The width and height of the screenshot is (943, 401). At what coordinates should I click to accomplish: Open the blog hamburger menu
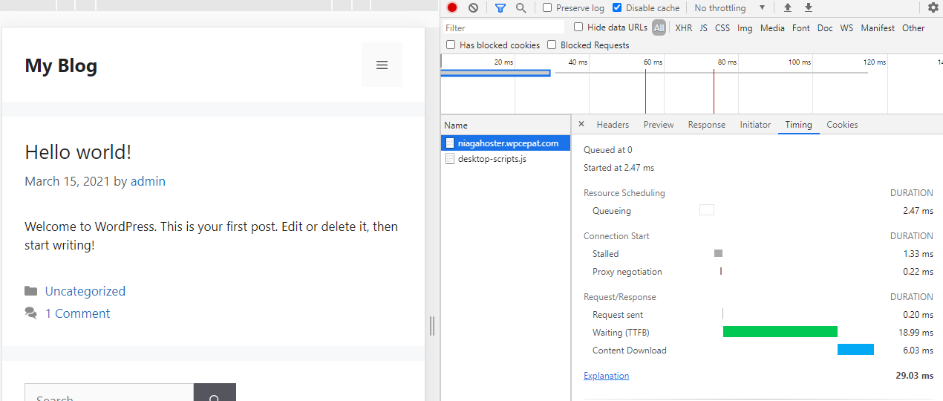coord(382,65)
